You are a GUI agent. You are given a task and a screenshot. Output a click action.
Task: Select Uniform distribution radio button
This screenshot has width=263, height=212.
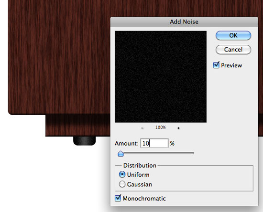[122, 174]
